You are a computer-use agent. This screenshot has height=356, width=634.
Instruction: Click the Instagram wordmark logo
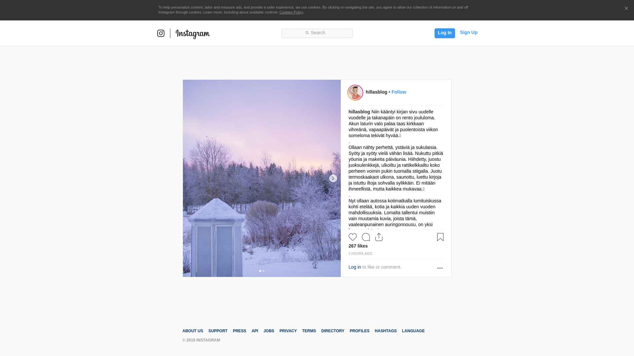pyautogui.click(x=193, y=34)
